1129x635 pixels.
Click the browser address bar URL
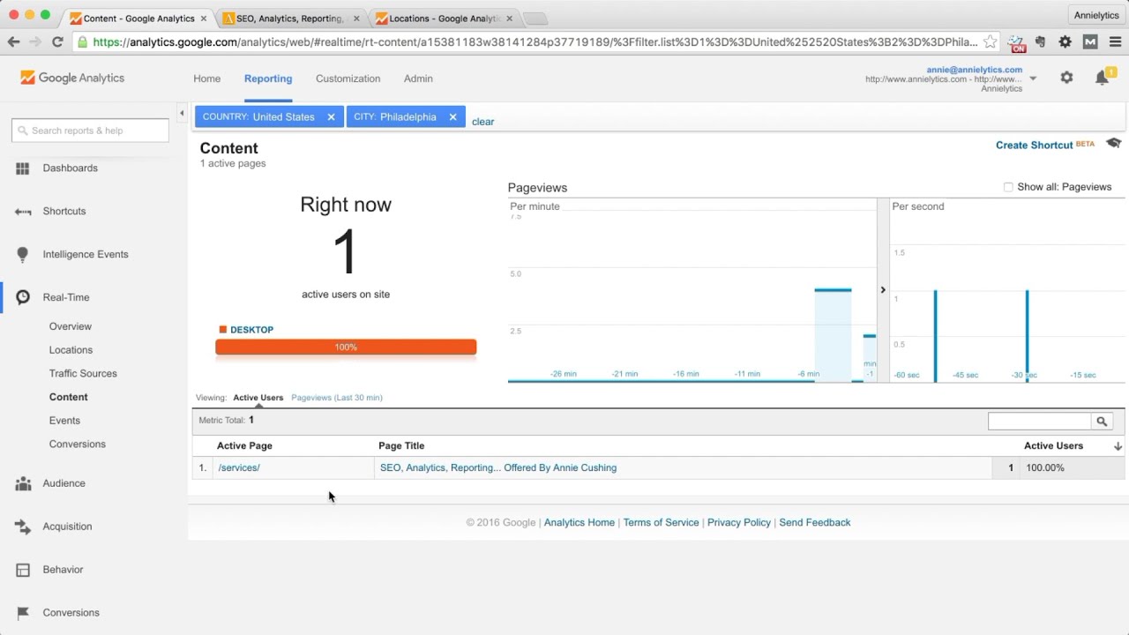535,41
